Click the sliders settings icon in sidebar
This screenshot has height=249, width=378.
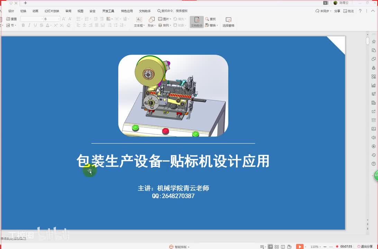(373, 94)
